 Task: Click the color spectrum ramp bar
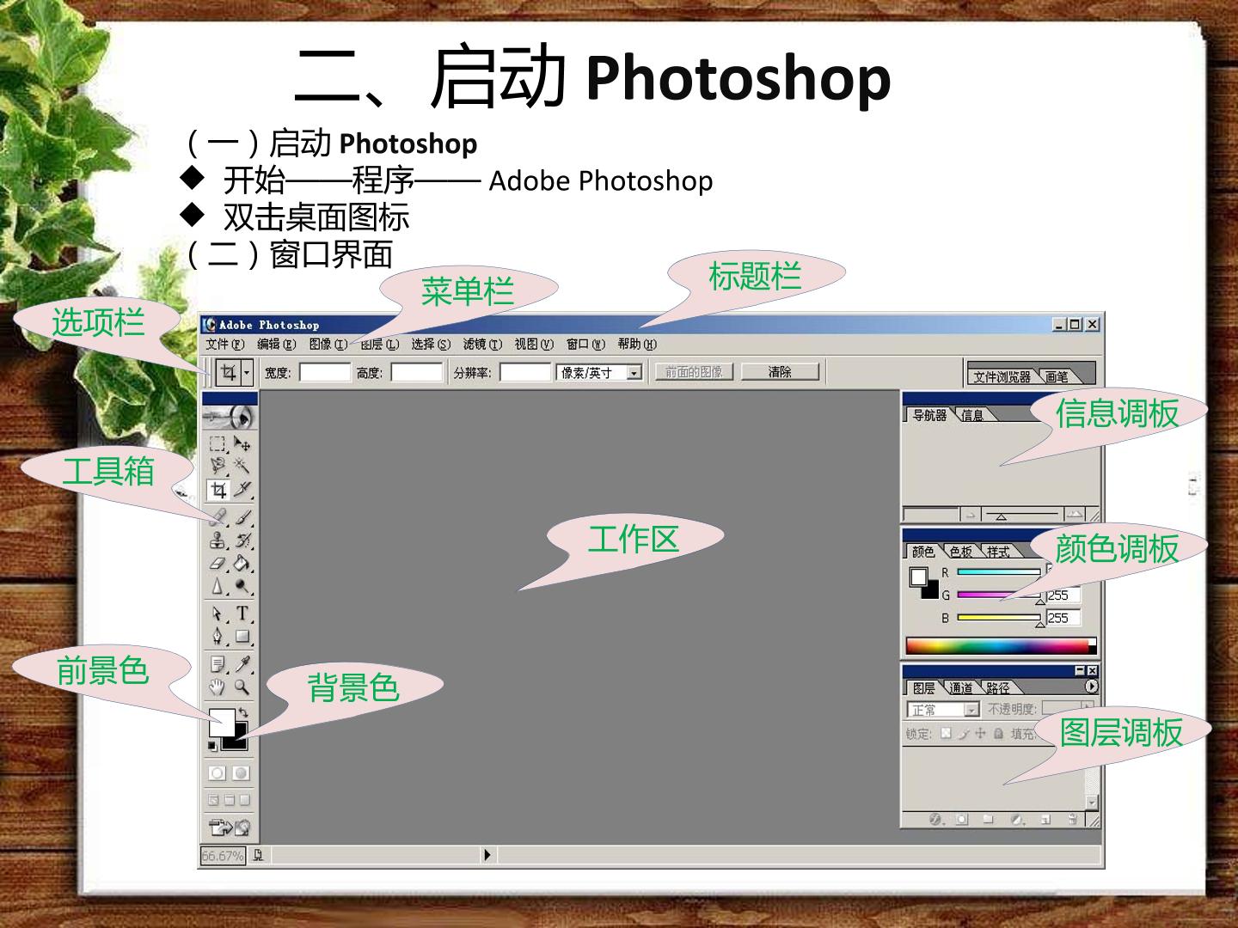(1002, 646)
